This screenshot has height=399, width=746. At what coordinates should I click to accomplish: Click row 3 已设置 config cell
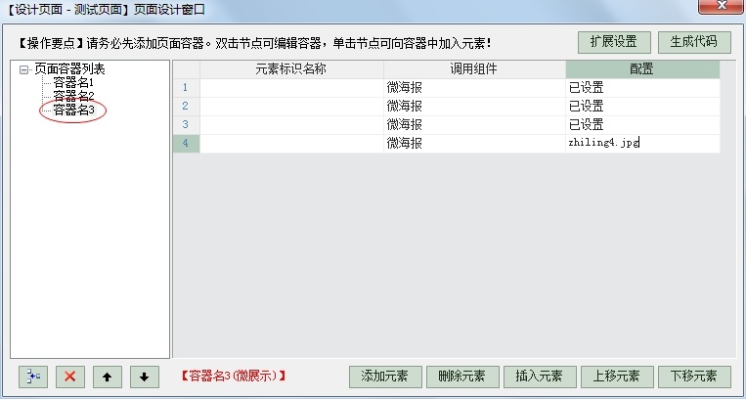click(x=642, y=125)
